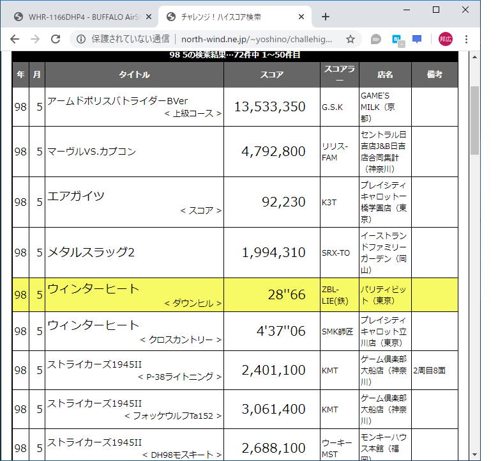The height and width of the screenshot is (461, 498).
Task: Click the エアガイツ title
Action: tap(75, 196)
